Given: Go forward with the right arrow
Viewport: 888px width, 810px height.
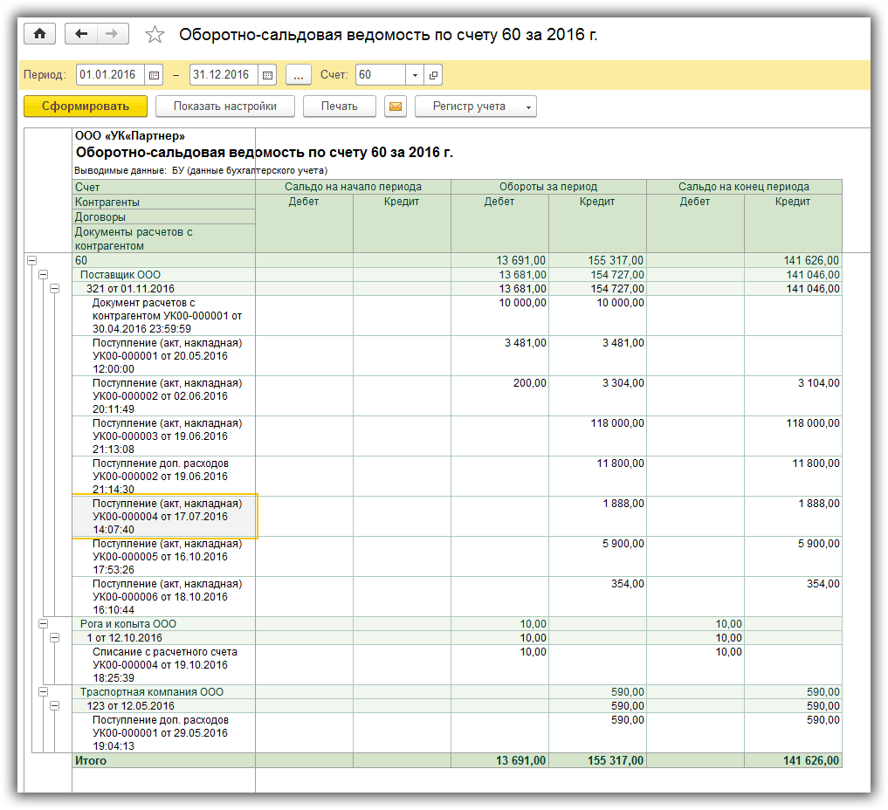Looking at the screenshot, I should (112, 34).
